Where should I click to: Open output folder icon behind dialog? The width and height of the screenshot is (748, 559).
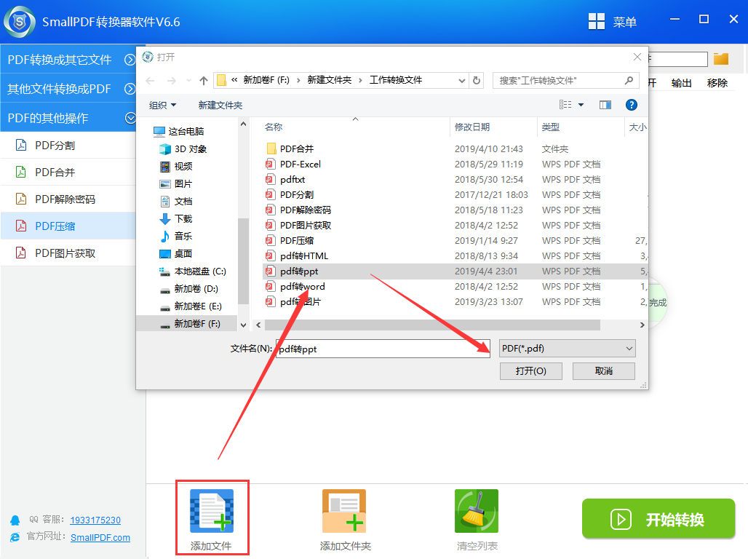(x=721, y=59)
